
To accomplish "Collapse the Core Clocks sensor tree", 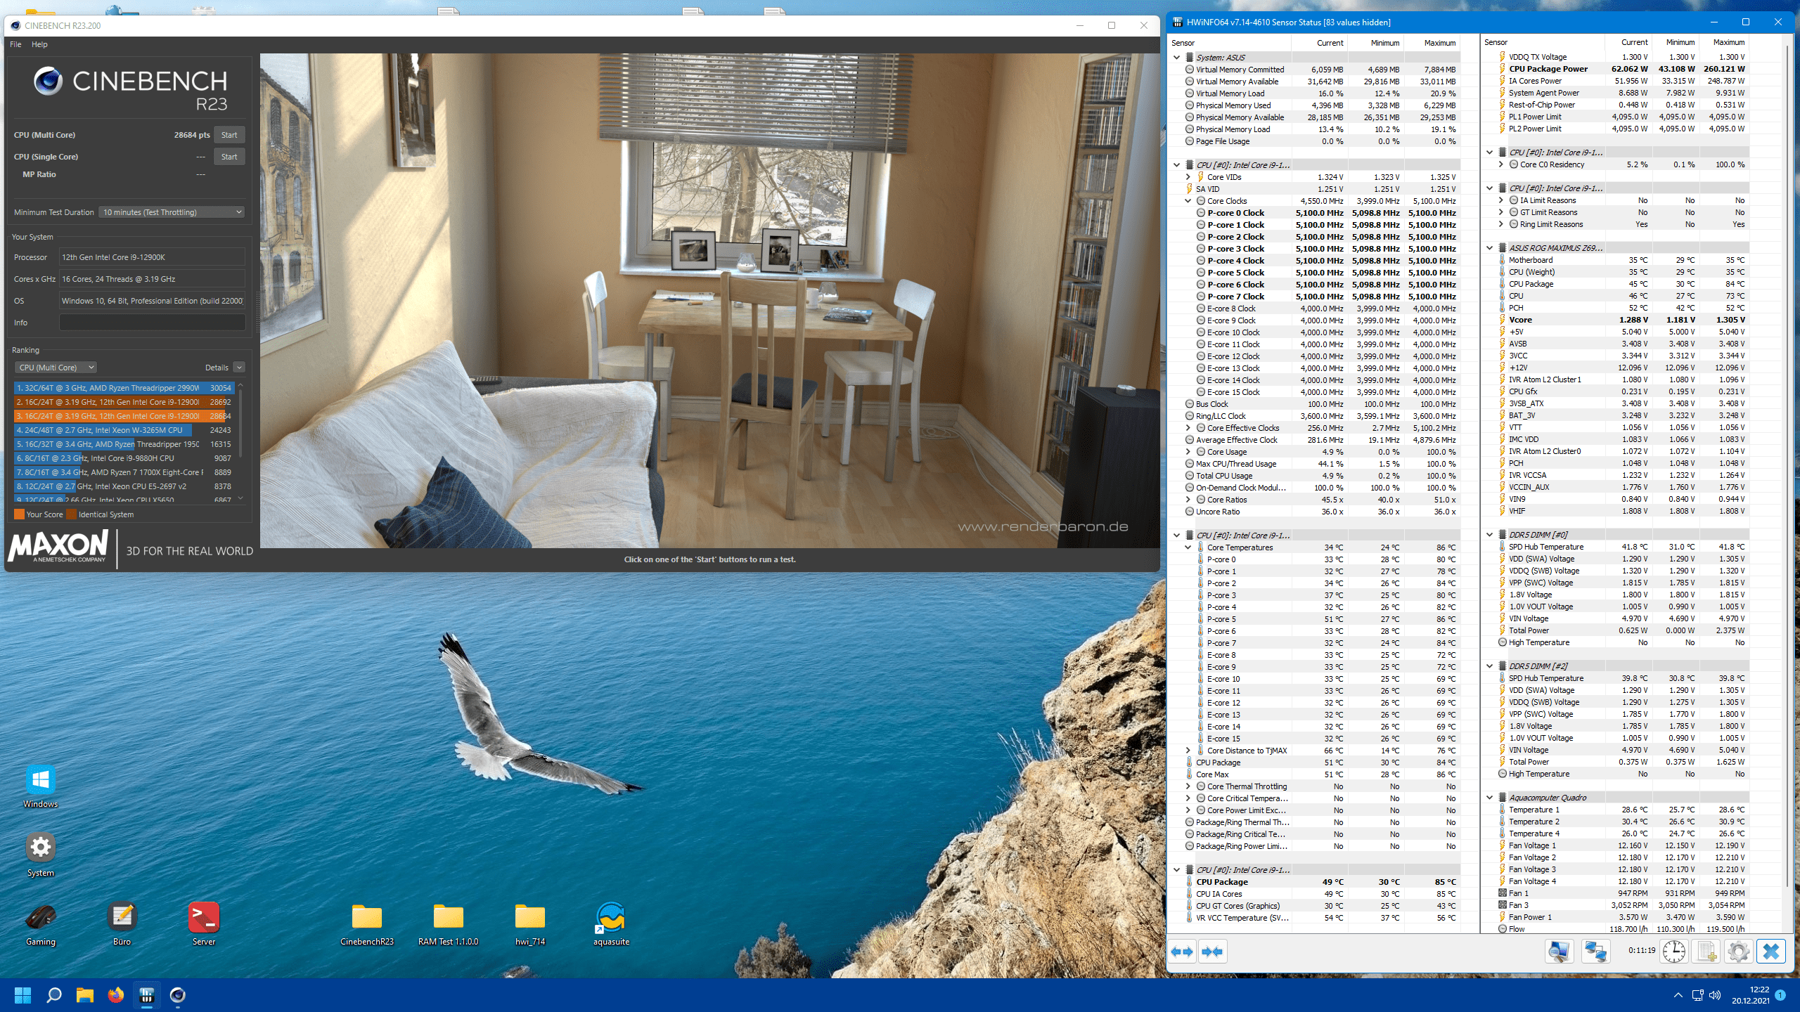I will [x=1188, y=201].
